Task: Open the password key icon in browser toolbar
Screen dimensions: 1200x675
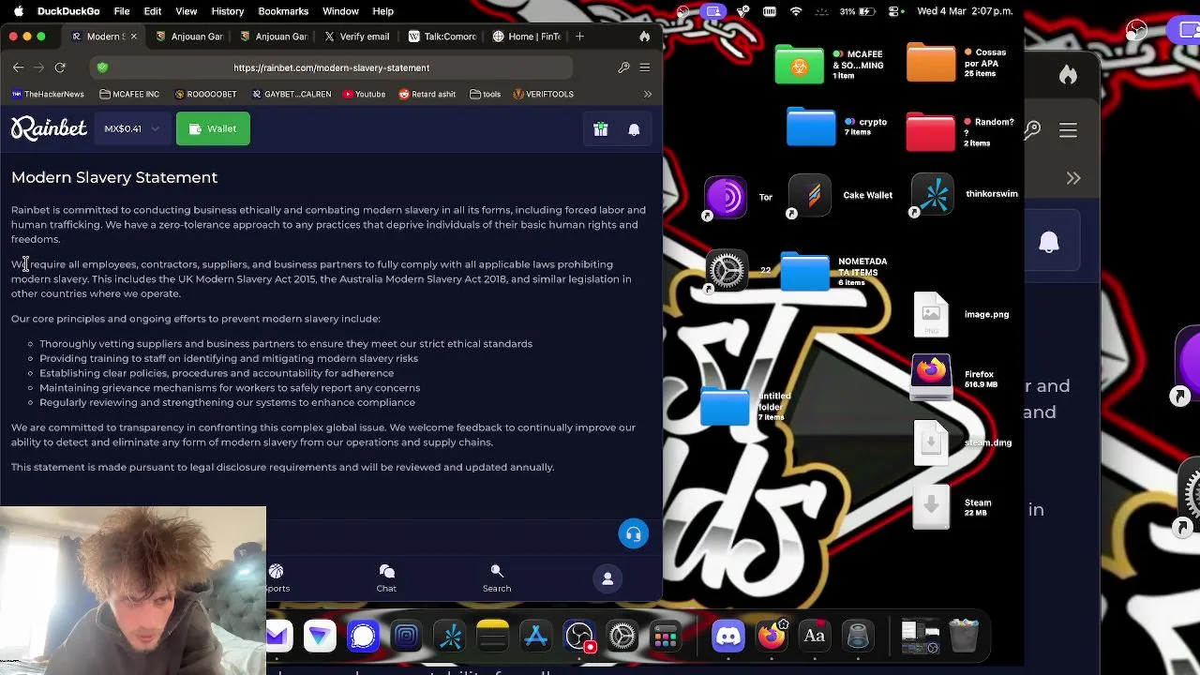Action: pyautogui.click(x=623, y=67)
